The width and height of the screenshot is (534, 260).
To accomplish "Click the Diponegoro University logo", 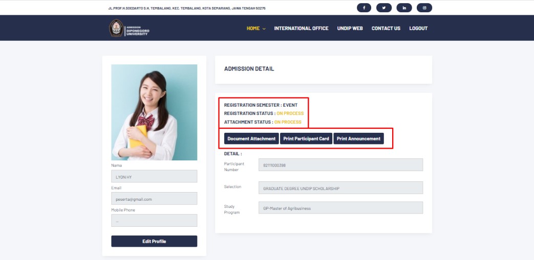I will click(x=129, y=29).
